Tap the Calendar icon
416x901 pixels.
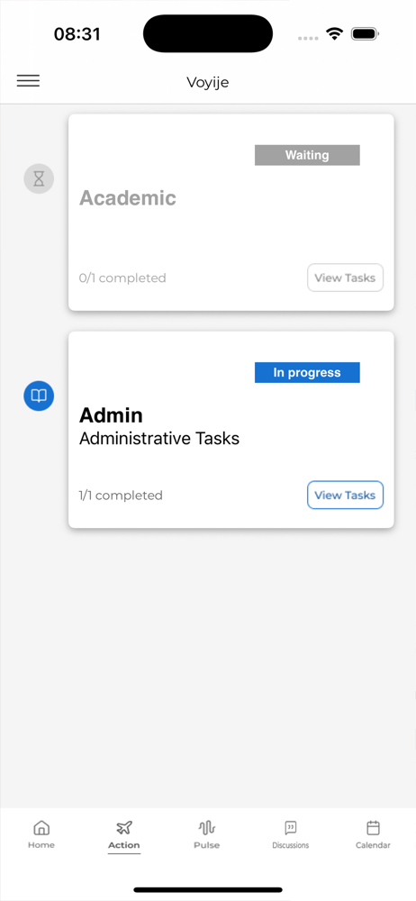(373, 828)
